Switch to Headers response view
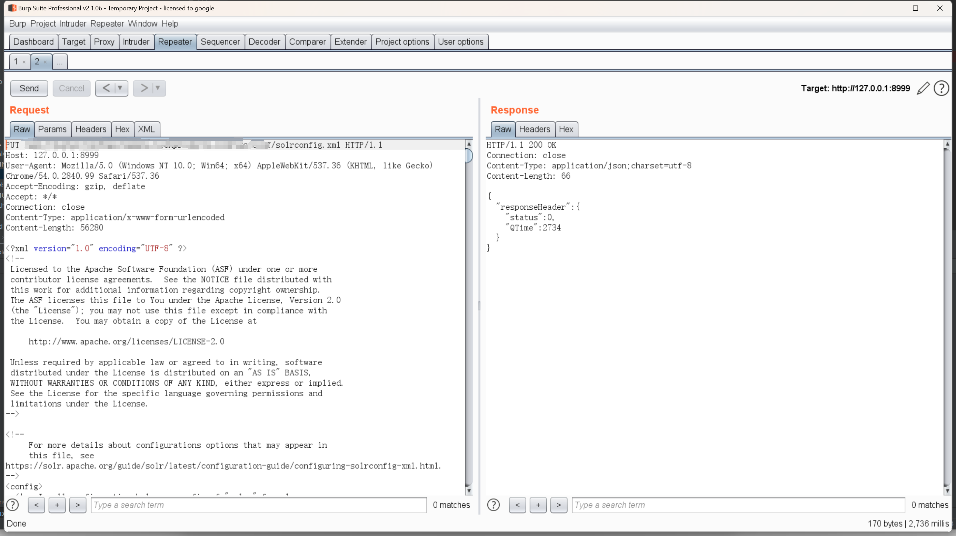Screen dimensions: 956x536 (534, 129)
